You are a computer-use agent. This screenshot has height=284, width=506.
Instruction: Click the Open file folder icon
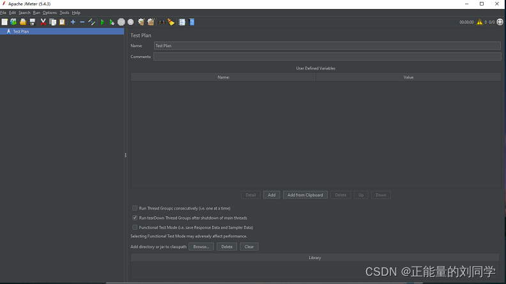23,22
